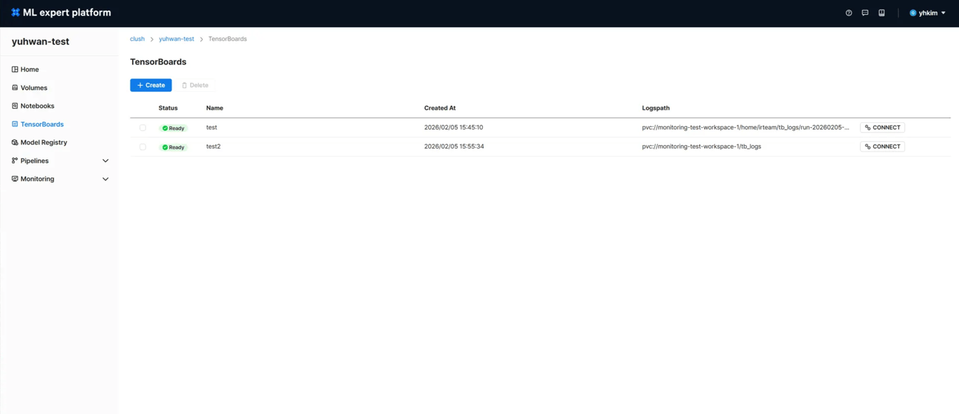959x414 pixels.
Task: Open the yhkim user dropdown
Action: tap(927, 13)
